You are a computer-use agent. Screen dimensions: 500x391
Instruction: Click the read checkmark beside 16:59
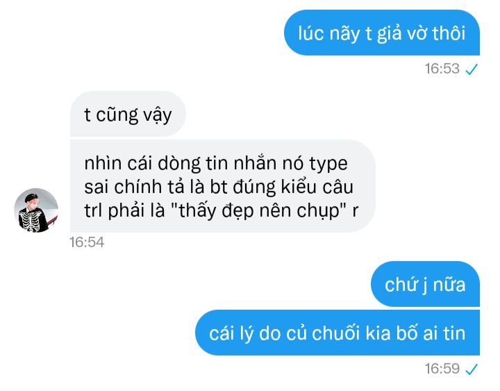pyautogui.click(x=472, y=369)
